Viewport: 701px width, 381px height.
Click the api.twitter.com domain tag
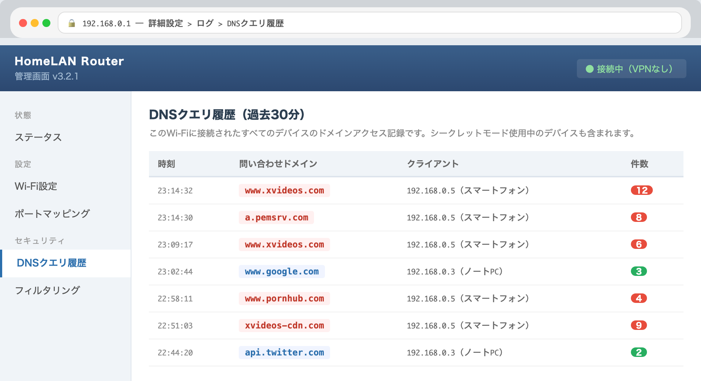(x=284, y=353)
